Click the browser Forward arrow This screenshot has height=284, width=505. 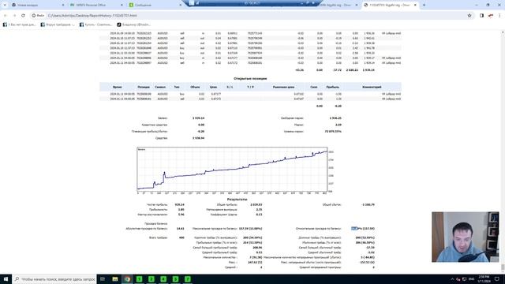click(x=14, y=16)
